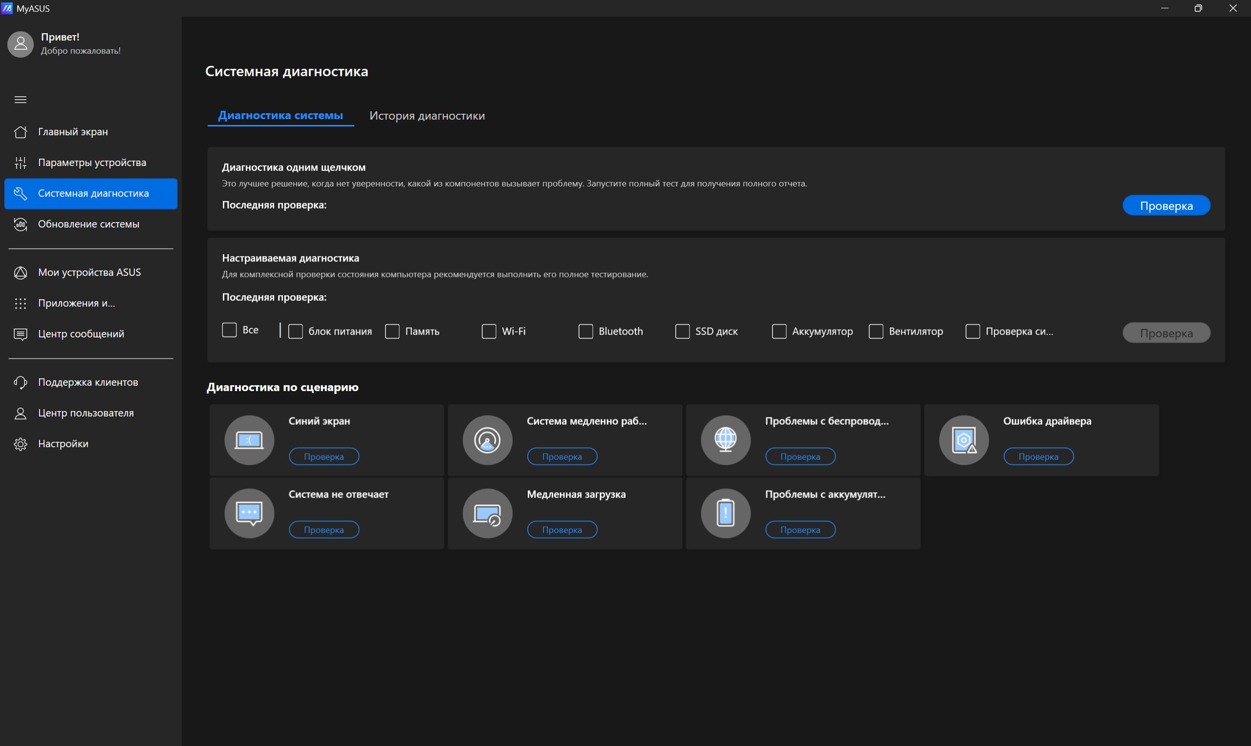Viewport: 1251px width, 746px height.
Task: Collapse sidebar with hamburger menu icon
Action: point(21,100)
